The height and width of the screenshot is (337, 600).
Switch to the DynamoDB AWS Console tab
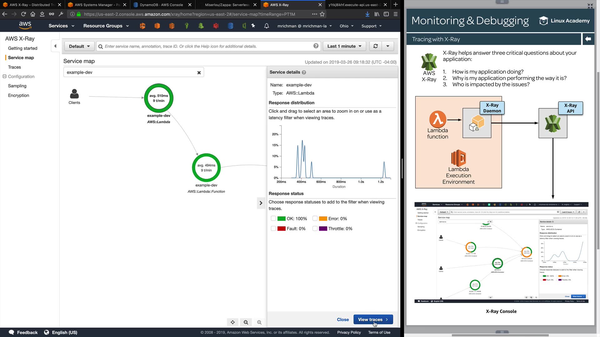click(161, 5)
